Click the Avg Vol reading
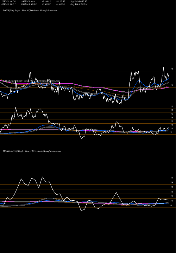 78,1
